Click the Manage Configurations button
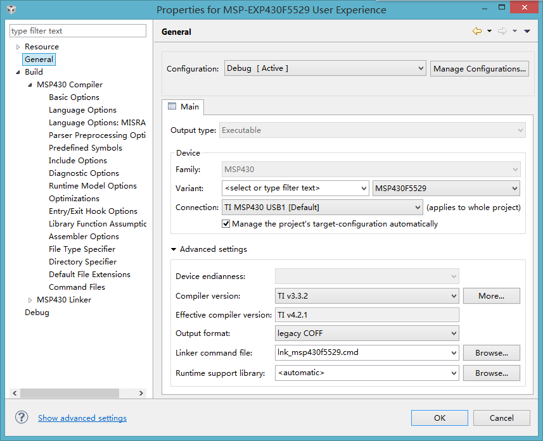The width and height of the screenshot is (543, 441). (480, 69)
